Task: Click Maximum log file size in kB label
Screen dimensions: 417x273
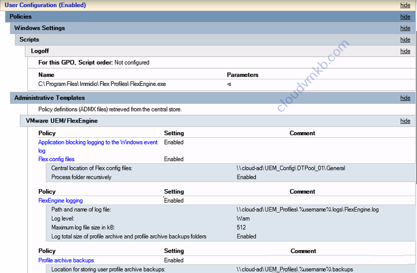Action: (x=83, y=228)
